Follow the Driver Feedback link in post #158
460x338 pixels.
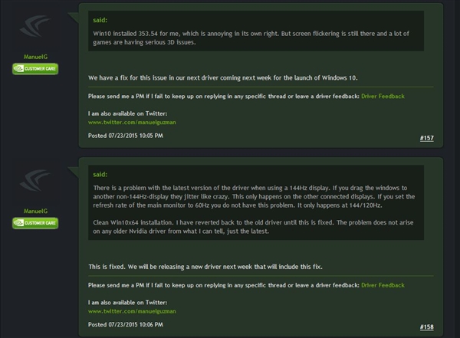point(382,285)
